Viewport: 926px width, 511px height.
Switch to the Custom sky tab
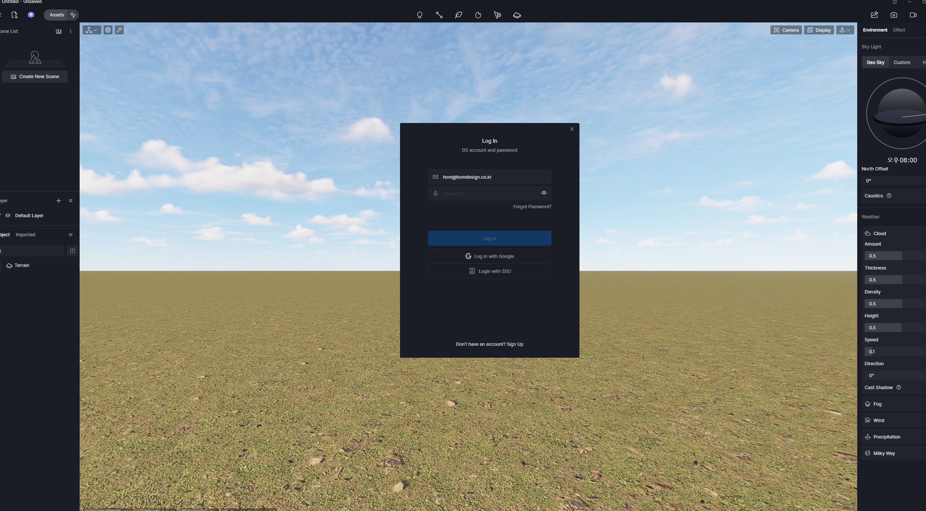click(902, 62)
